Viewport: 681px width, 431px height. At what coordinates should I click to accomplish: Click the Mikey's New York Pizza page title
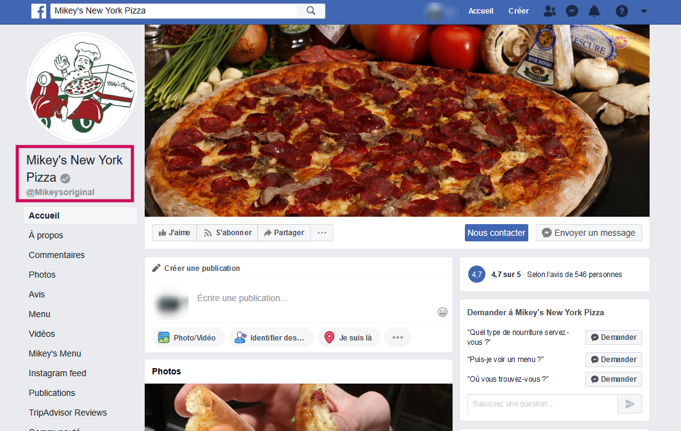(75, 169)
